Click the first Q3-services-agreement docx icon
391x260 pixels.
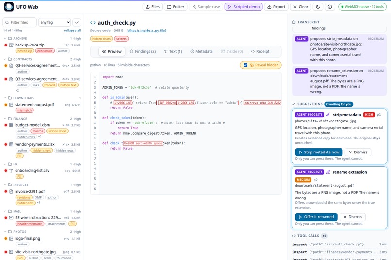point(11,66)
